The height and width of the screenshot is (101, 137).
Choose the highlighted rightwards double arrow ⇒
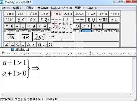point(56,24)
